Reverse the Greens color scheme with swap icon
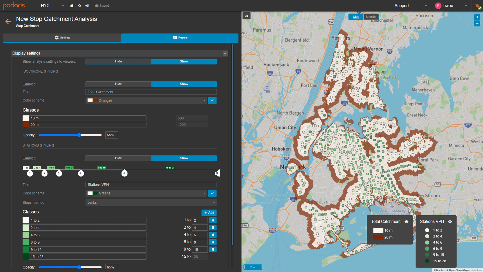483x272 pixels. (x=212, y=193)
